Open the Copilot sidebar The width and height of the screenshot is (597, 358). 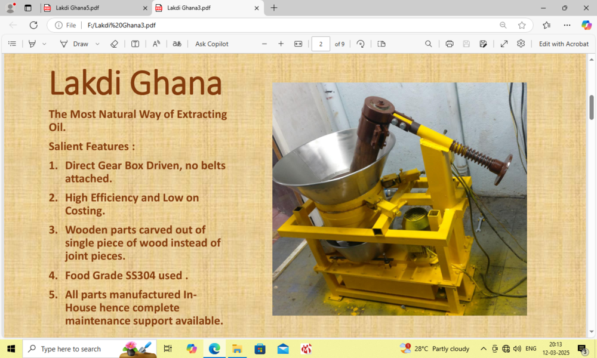pyautogui.click(x=586, y=25)
